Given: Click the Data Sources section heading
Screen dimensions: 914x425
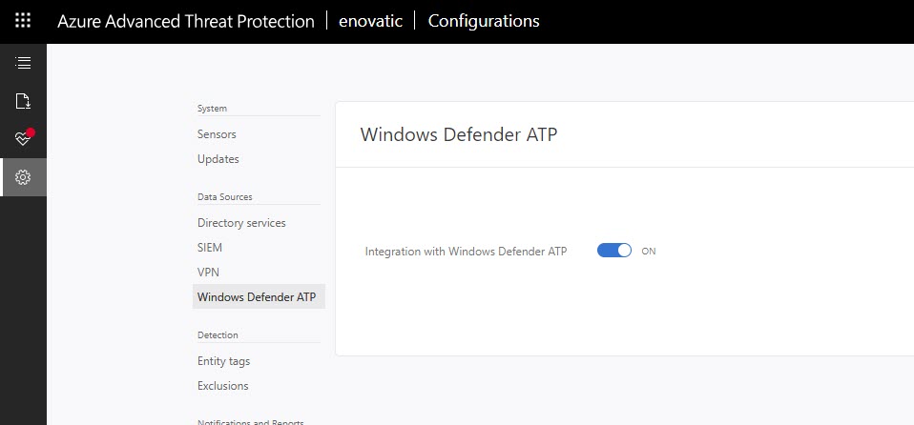Looking at the screenshot, I should click(225, 197).
